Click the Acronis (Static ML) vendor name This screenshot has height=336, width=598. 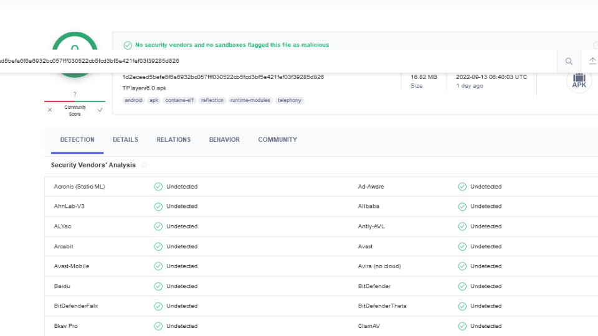(79, 187)
